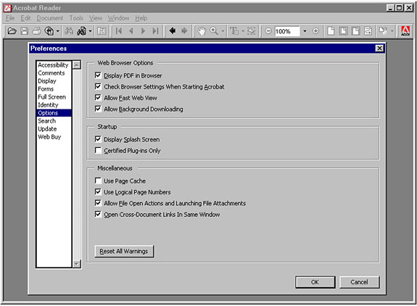
Task: Click the Reset All Warnings button
Action: click(124, 251)
